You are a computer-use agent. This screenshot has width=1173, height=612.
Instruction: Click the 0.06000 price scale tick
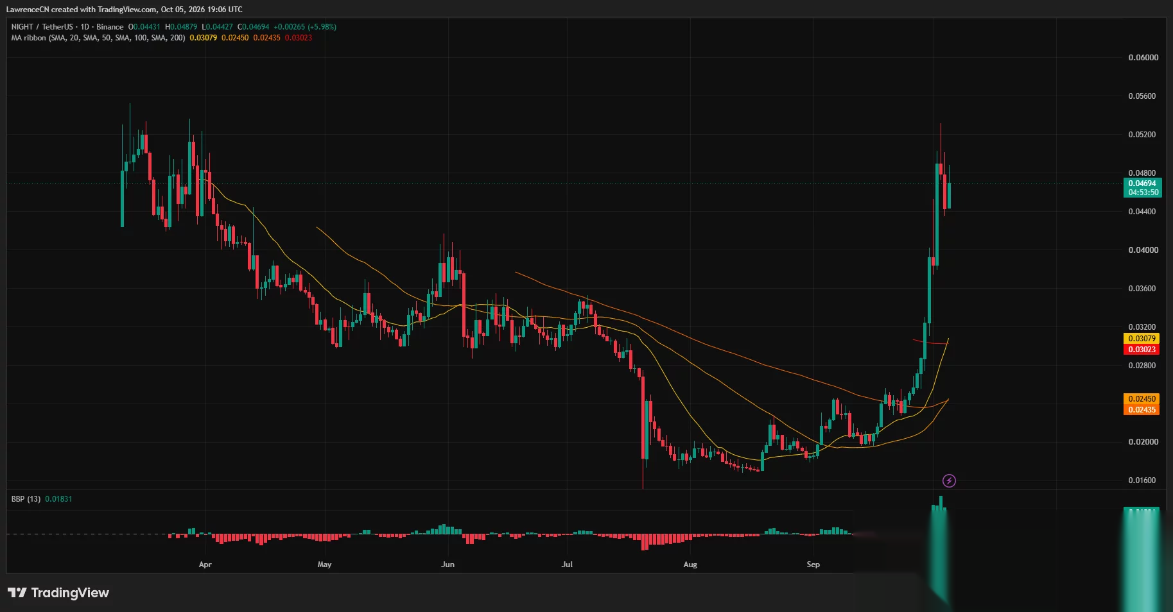pos(1143,58)
